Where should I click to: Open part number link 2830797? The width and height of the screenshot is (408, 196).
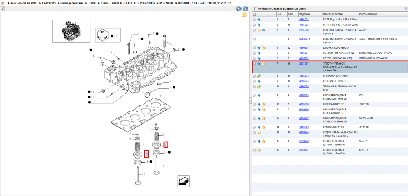(x=304, y=150)
